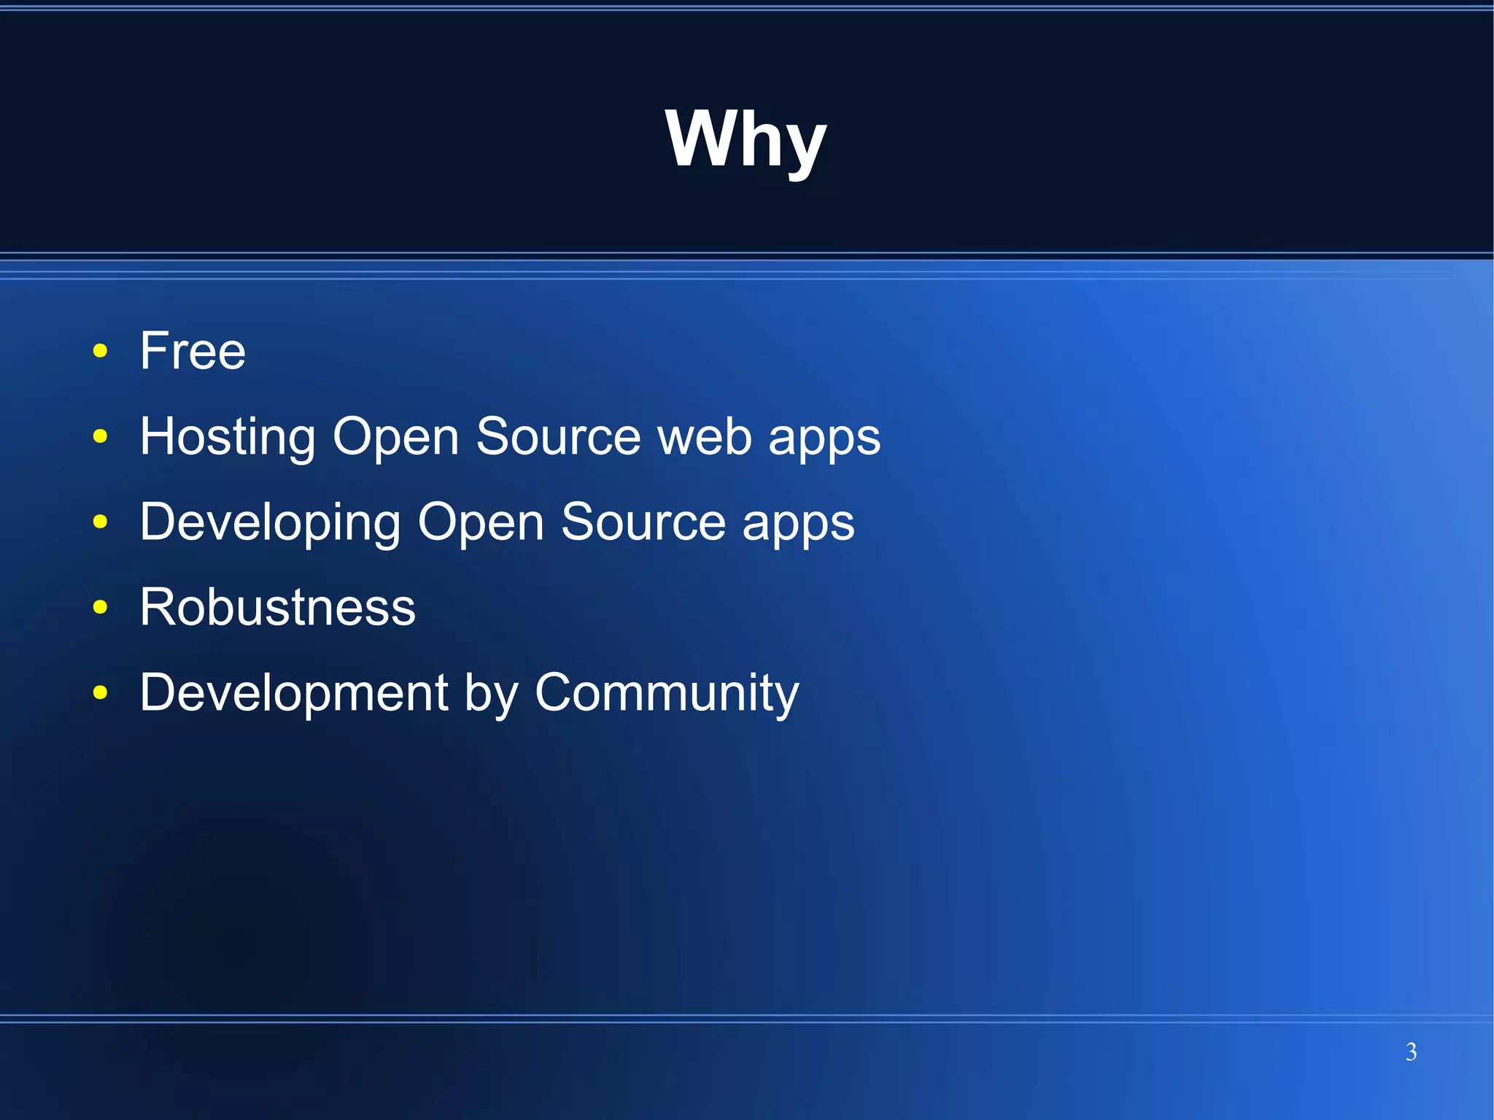The width and height of the screenshot is (1494, 1120).
Task: Click word 'Open' in Hosting line
Action: click(395, 436)
